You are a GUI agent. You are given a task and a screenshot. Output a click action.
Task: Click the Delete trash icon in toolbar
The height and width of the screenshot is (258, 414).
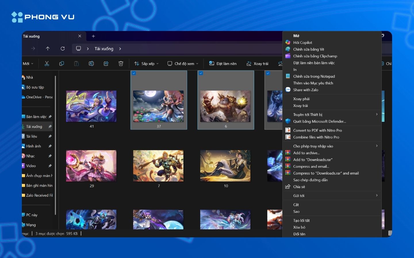121,64
